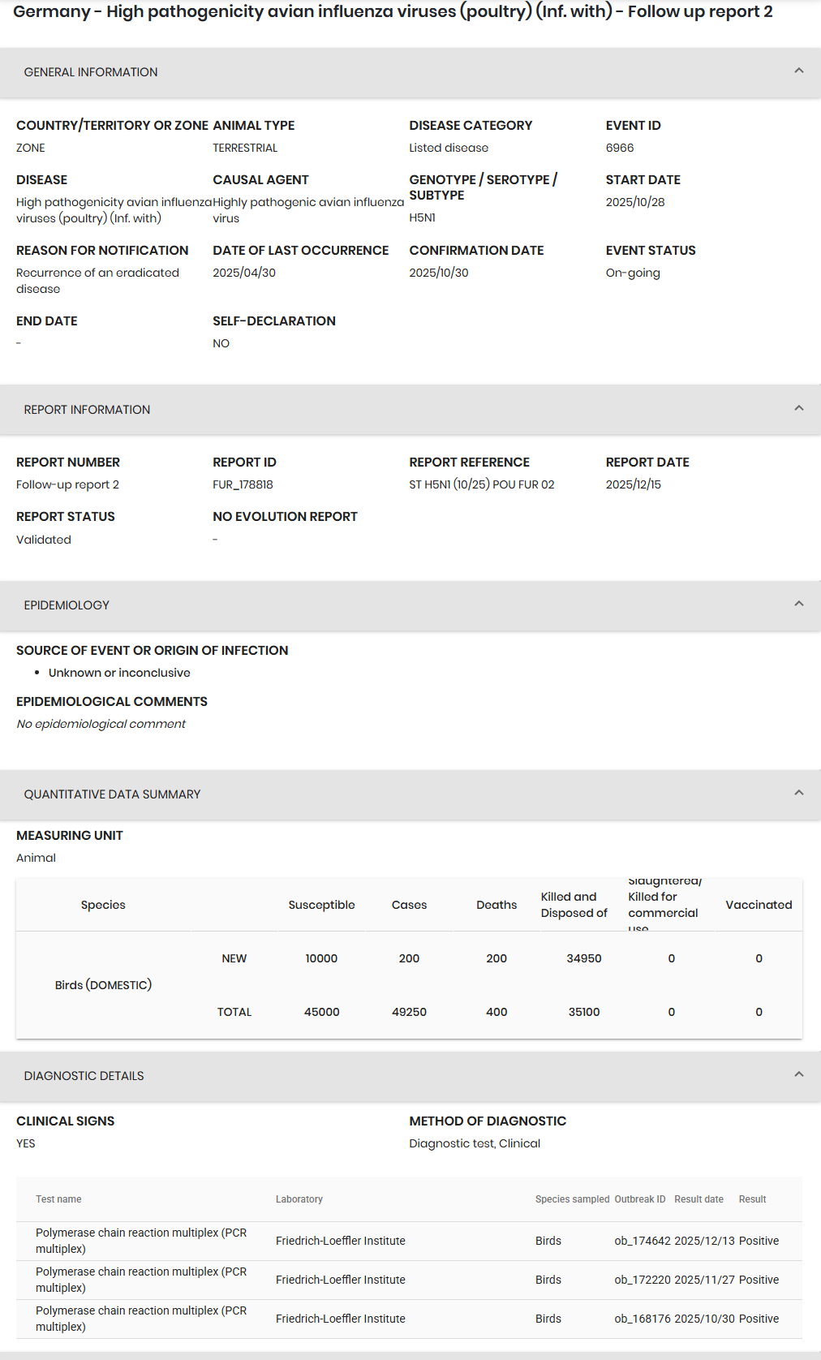The width and height of the screenshot is (821, 1360).
Task: Click the GENERAL INFORMATION header label
Action: [91, 72]
